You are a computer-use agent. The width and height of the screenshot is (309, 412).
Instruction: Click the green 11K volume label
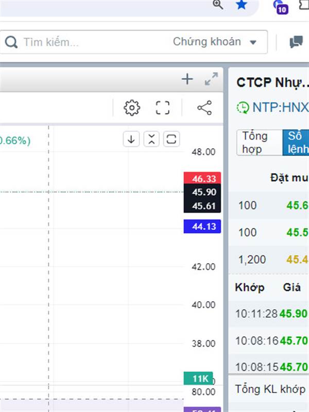pyautogui.click(x=198, y=379)
